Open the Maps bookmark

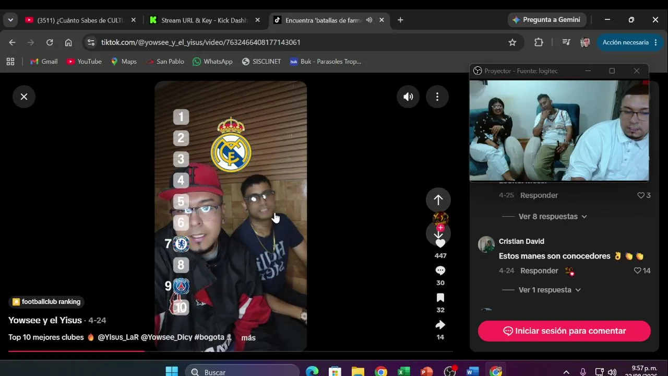124,62
